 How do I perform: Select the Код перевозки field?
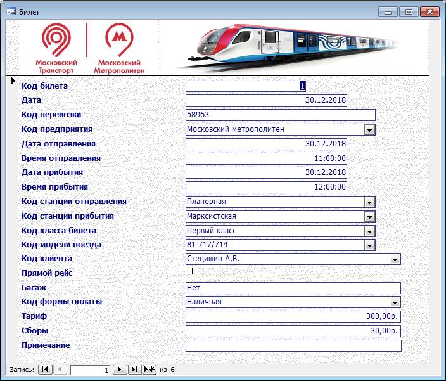click(x=280, y=115)
